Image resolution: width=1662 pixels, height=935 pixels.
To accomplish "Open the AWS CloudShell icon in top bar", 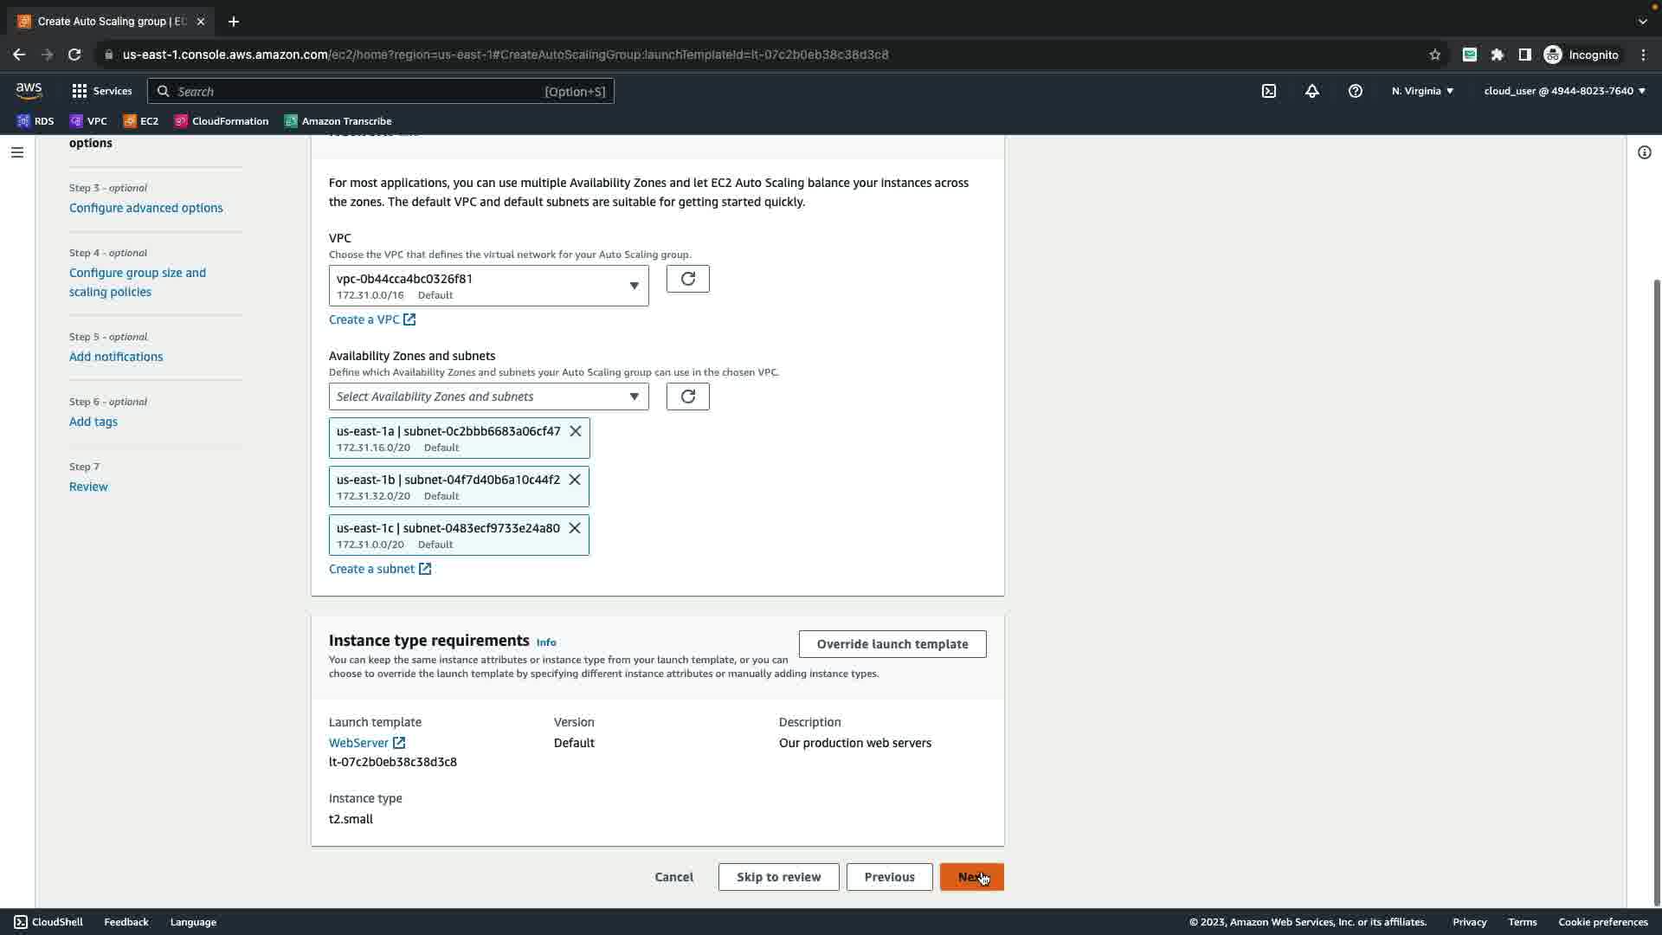I will pyautogui.click(x=1269, y=91).
